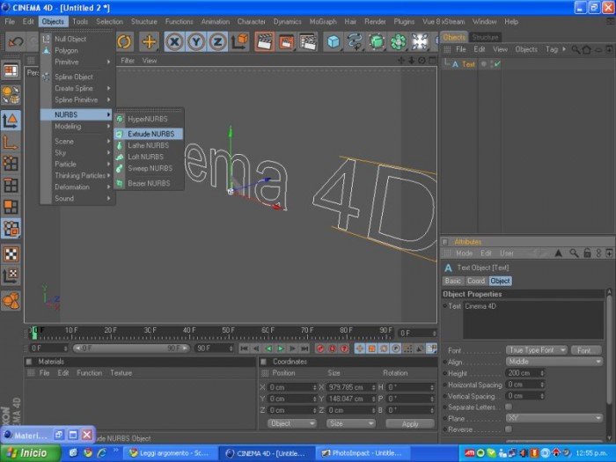Toggle Text object visibility dots
This screenshot has width=616, height=462.
tap(492, 63)
